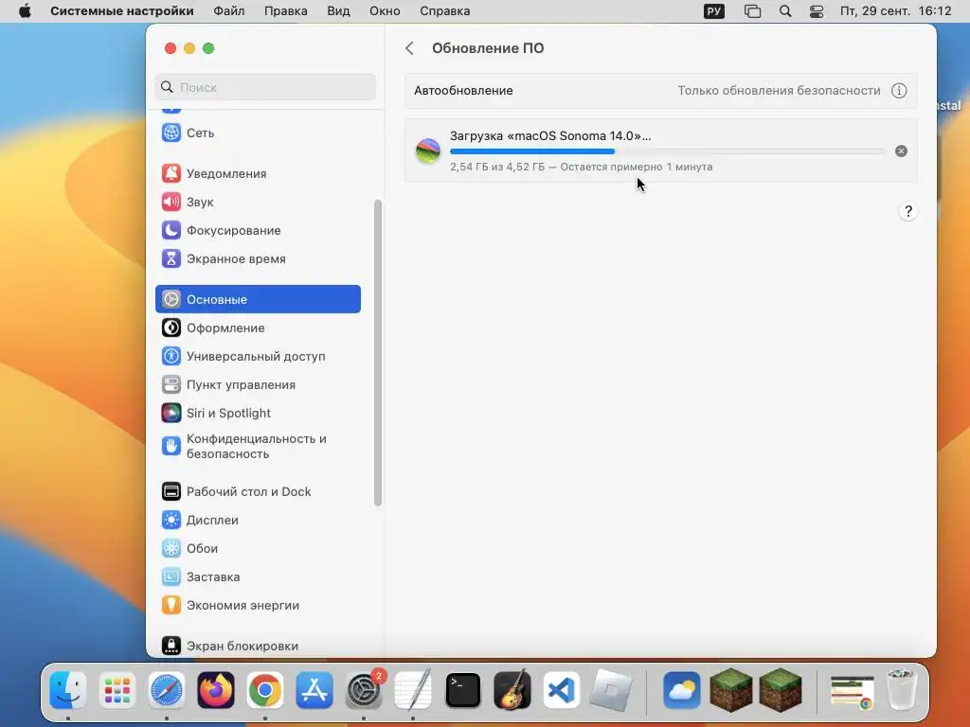Open the Правка menu
The image size is (970, 727).
[286, 11]
